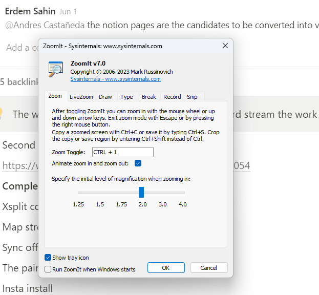Click the Cancel button
Viewport: 319px width, 295px height.
coord(209,268)
